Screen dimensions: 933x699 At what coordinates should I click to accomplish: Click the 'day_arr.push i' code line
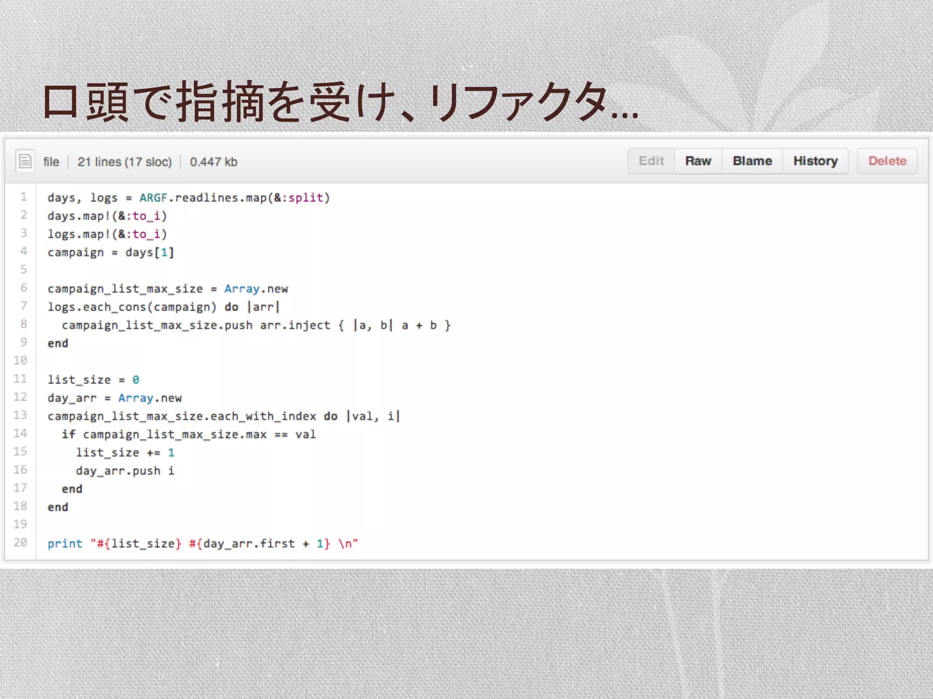coord(125,471)
